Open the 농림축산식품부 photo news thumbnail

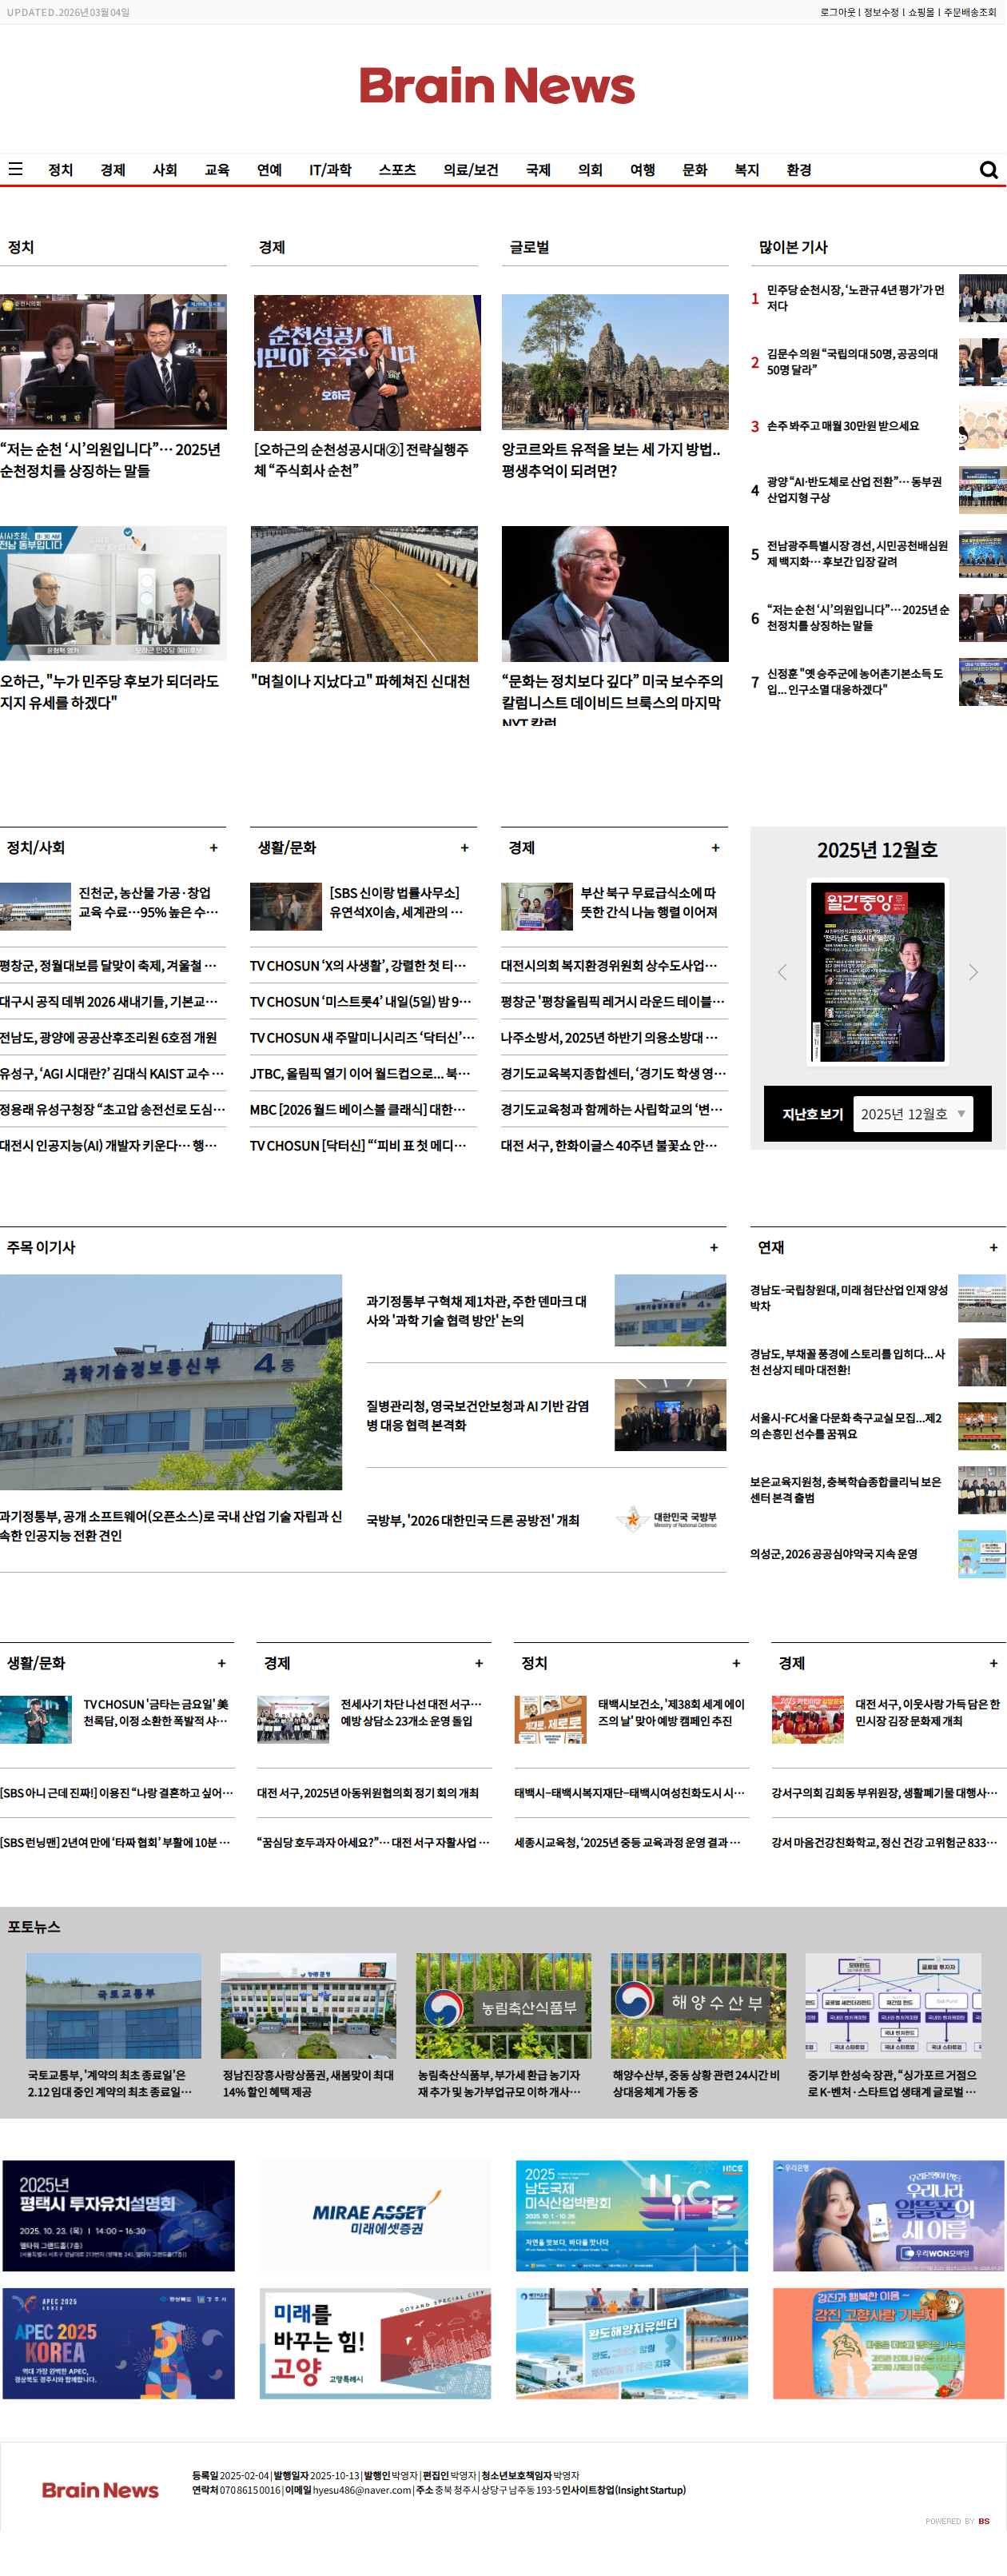coord(503,2006)
